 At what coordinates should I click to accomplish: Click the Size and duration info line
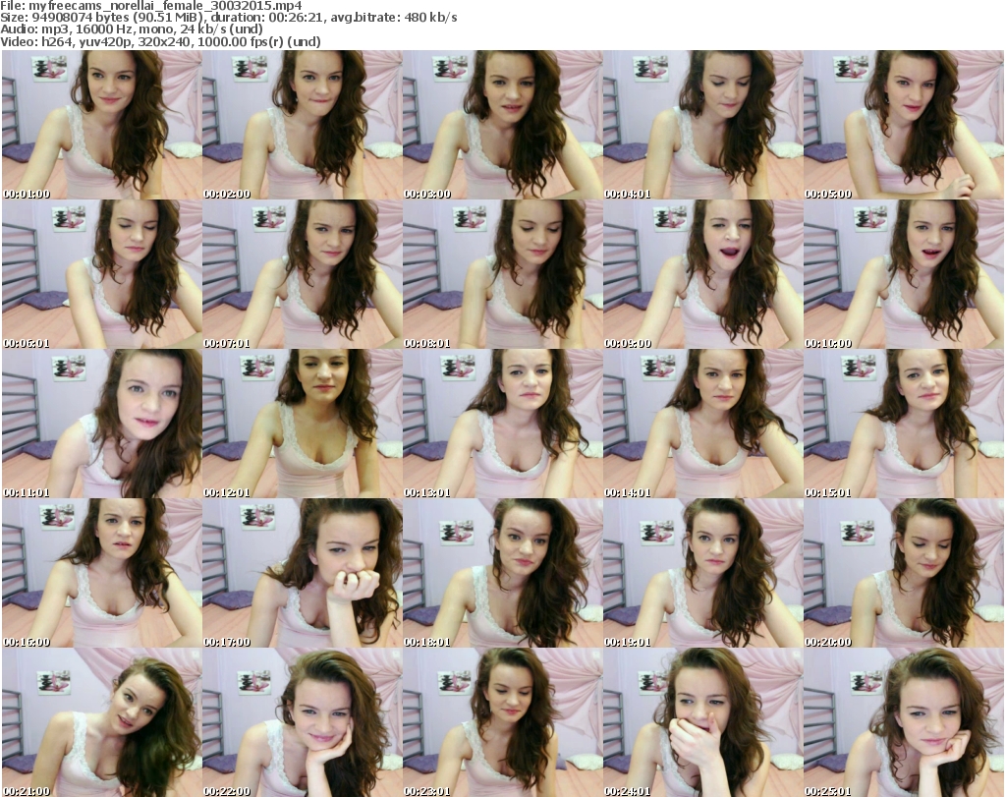[229, 18]
